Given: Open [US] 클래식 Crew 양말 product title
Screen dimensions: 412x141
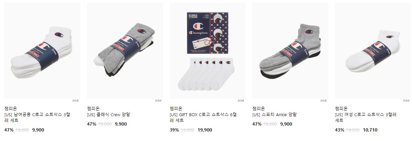Looking at the screenshot, I should [109, 115].
